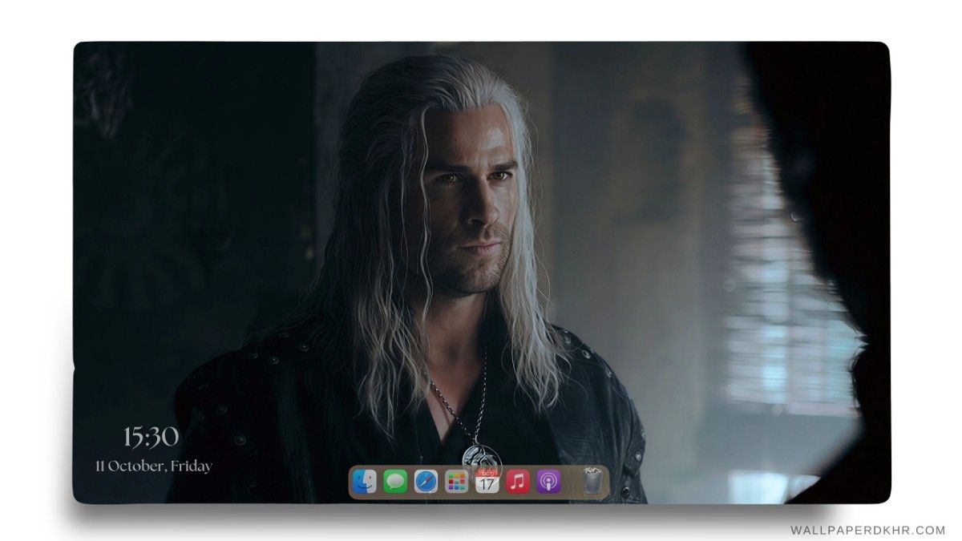Viewport: 962px width, 541px height.
Task: Click the Safari compass icon
Action: pyautogui.click(x=425, y=481)
